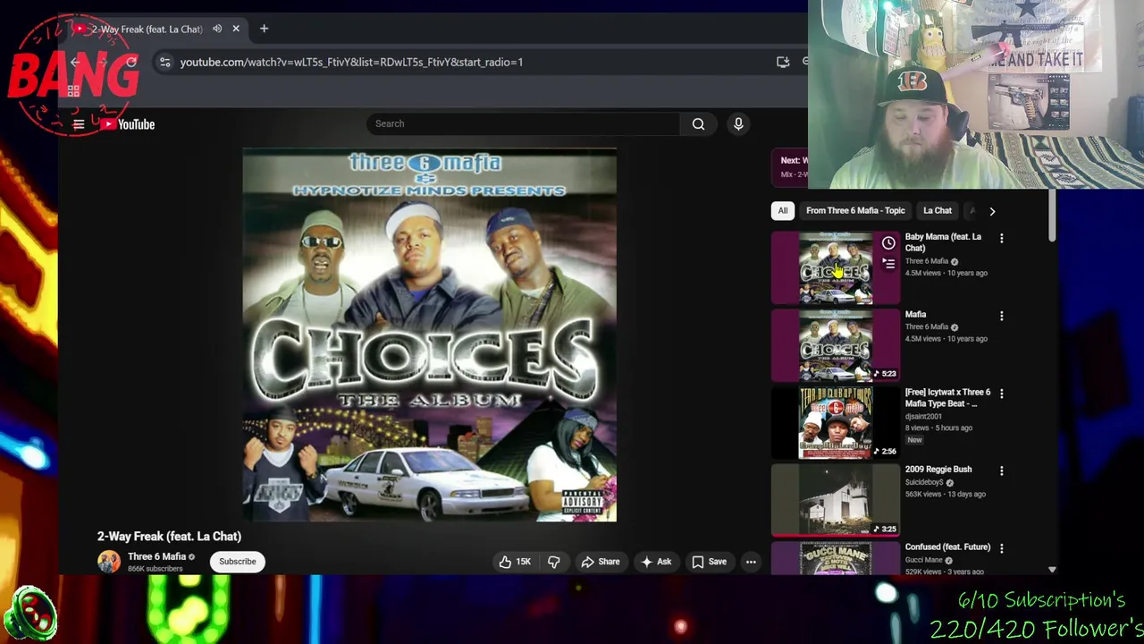Open options menu for Icytwat type beat
The height and width of the screenshot is (644, 1144).
point(1002,394)
